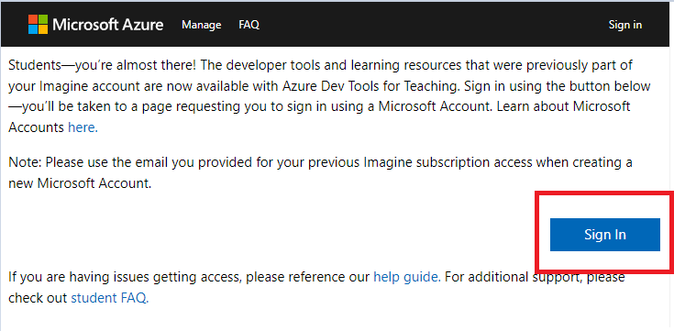Visit the student FAQ link
674x331 pixels.
[110, 298]
